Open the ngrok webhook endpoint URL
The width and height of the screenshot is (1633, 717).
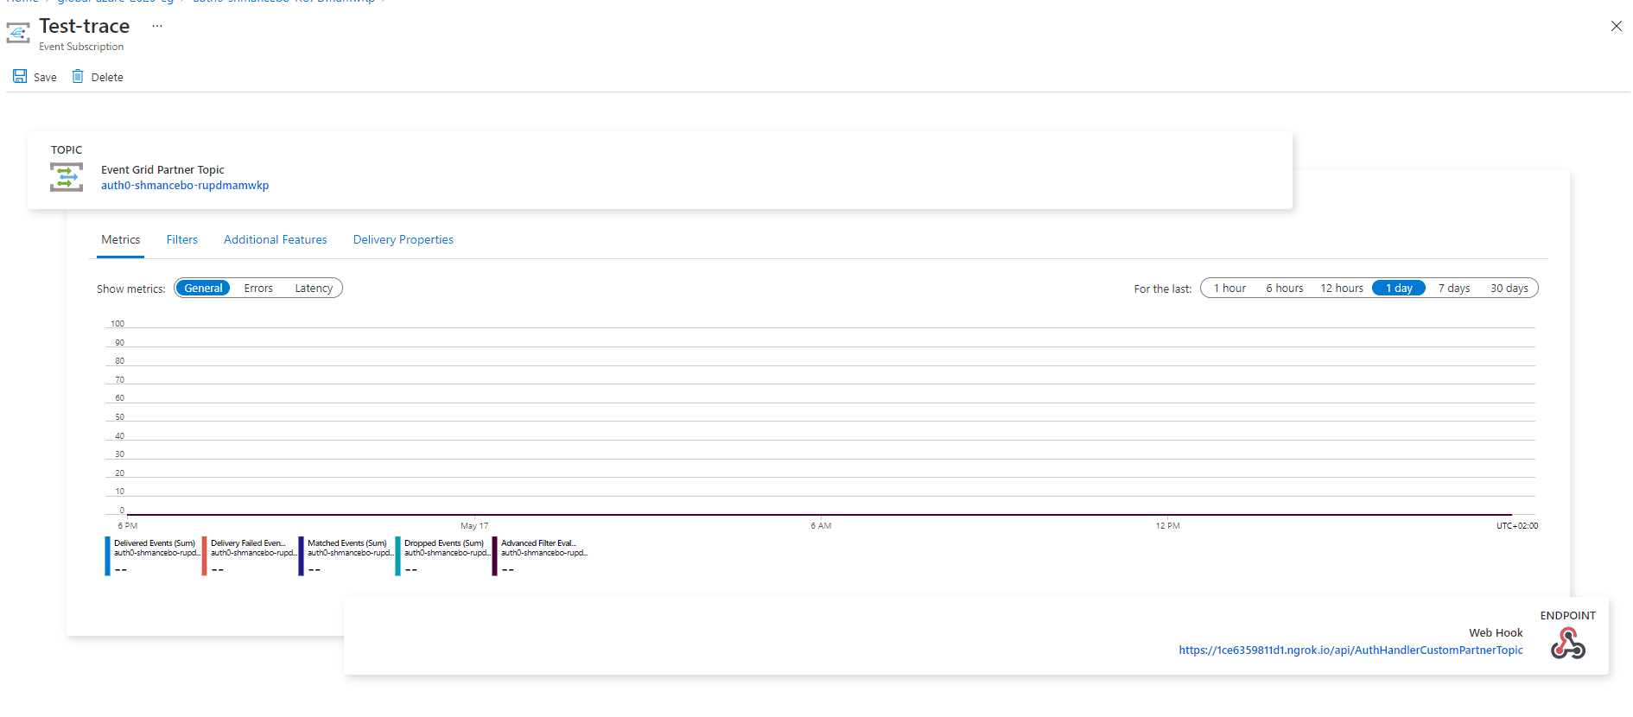click(x=1350, y=650)
